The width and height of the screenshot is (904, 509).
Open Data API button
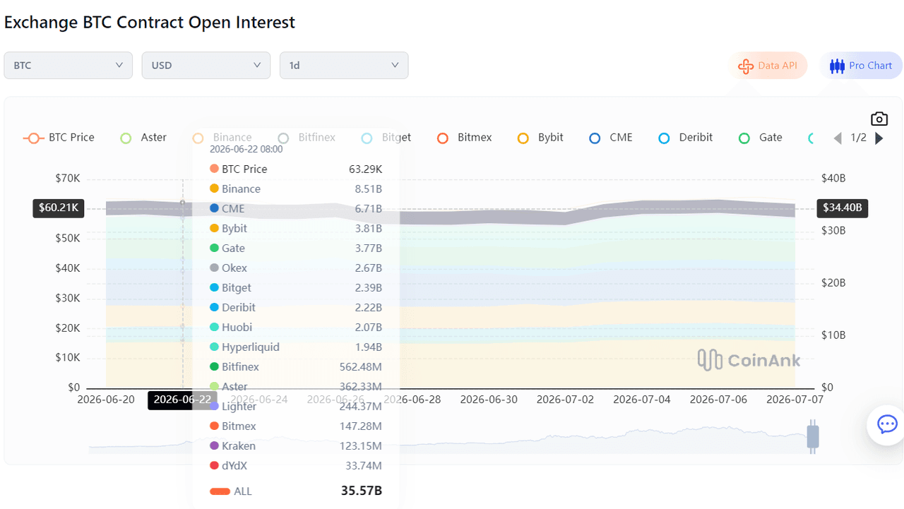coord(768,66)
